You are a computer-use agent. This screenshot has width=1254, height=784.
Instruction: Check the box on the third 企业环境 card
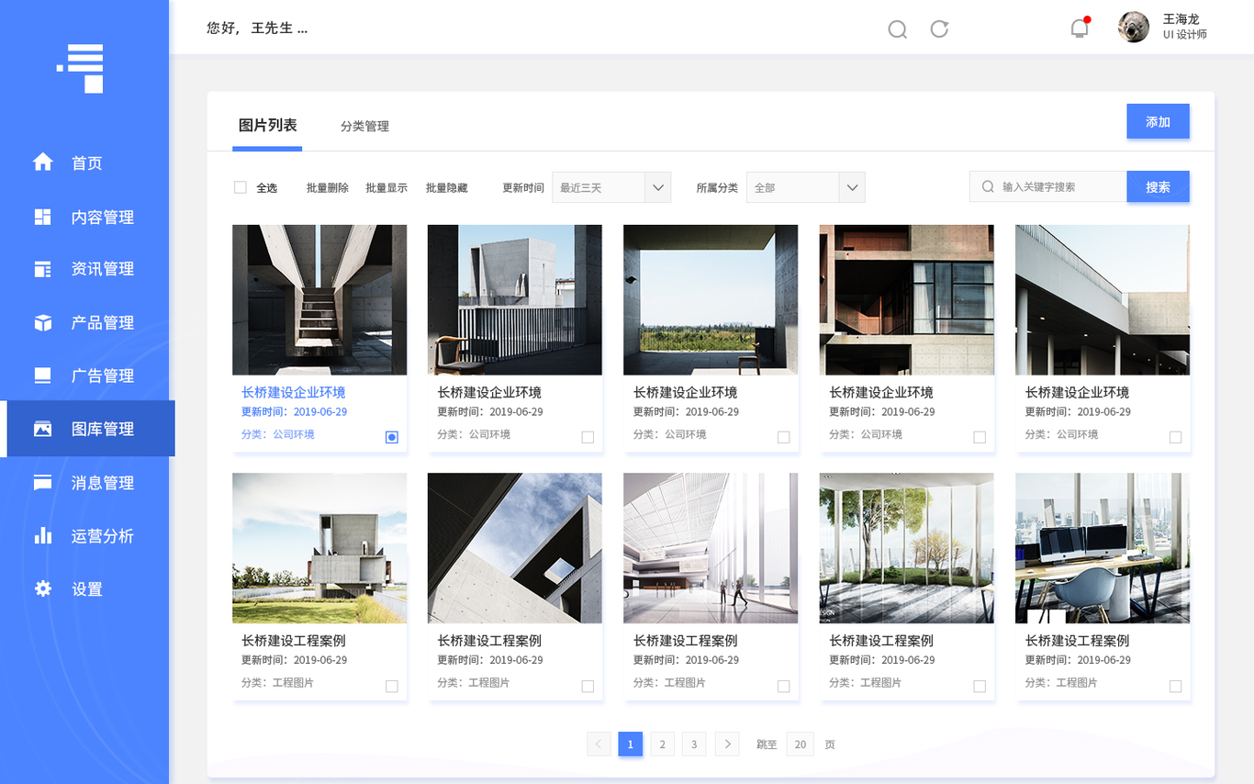784,437
